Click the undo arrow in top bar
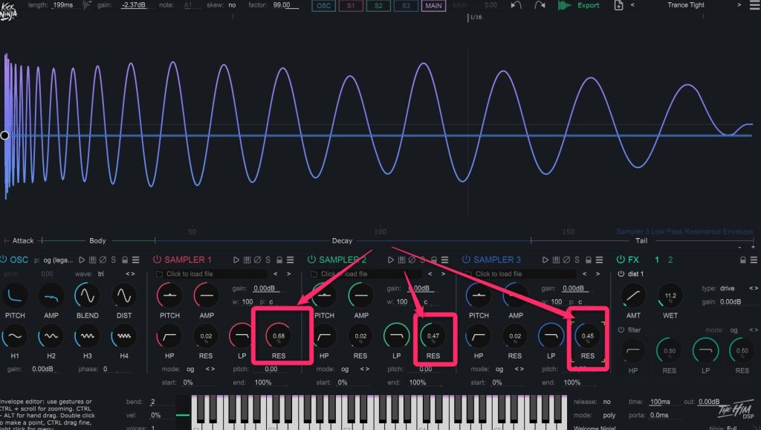 click(517, 5)
